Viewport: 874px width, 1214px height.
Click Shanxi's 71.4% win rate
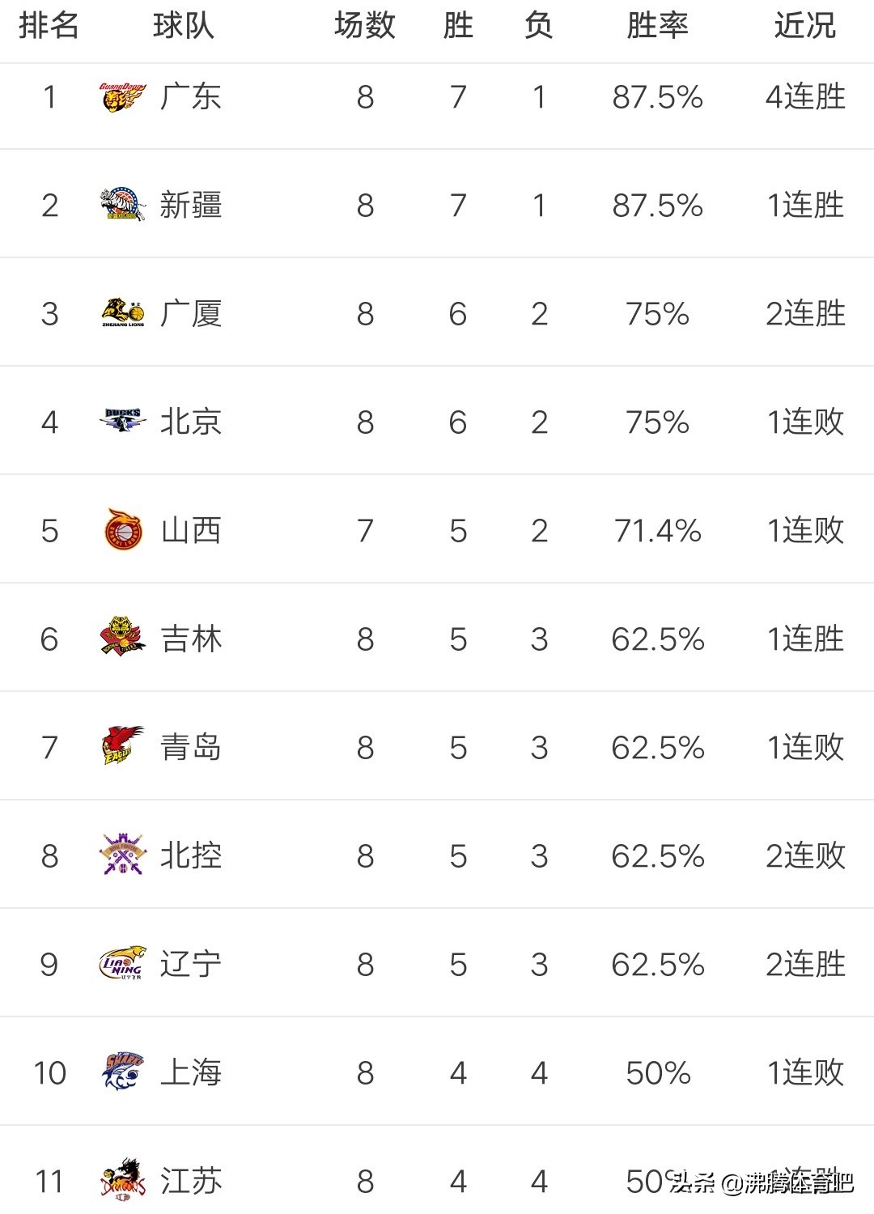[657, 531]
